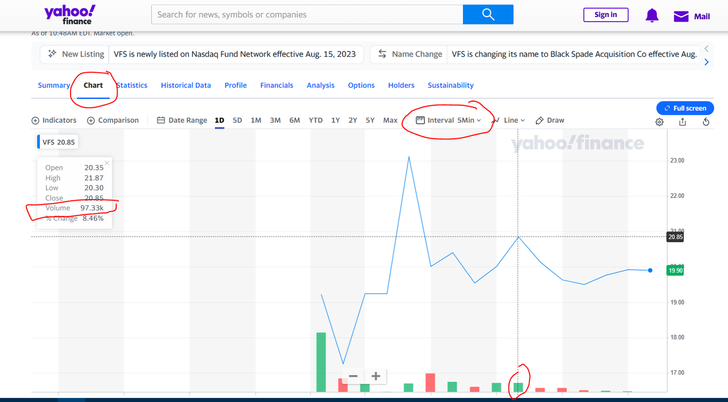Open the Historical Data tab
Screen dimensions: 728x402
point(186,85)
